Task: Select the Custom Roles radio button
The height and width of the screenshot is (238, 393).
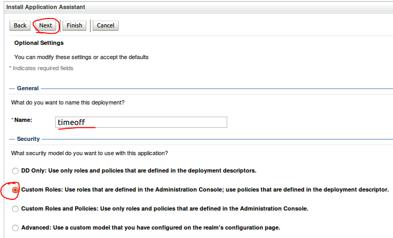Action: click(15, 190)
